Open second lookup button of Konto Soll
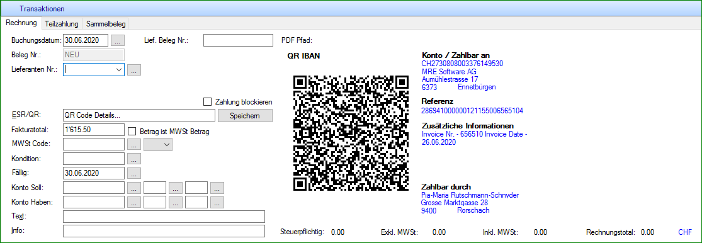This screenshot has height=243, width=702. pos(176,188)
